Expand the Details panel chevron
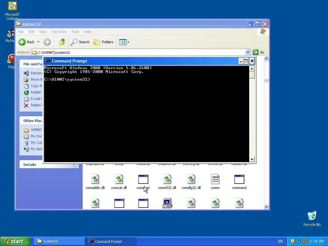Screen dimensions: 328x246 click(x=74, y=165)
